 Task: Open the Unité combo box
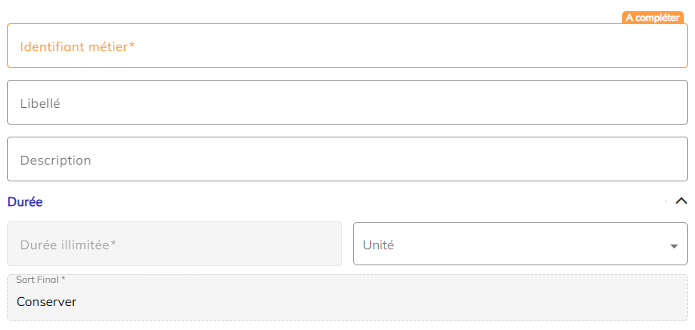coord(512,245)
